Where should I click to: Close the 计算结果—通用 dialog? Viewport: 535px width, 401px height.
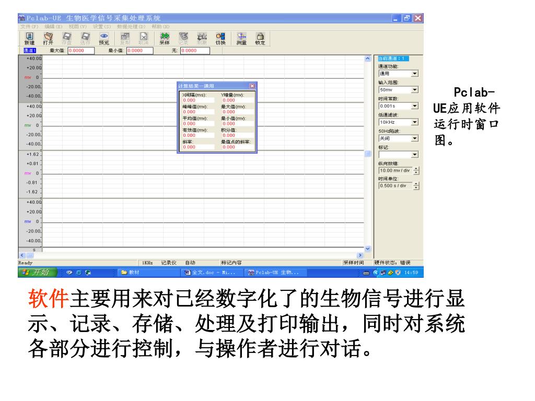coord(252,86)
